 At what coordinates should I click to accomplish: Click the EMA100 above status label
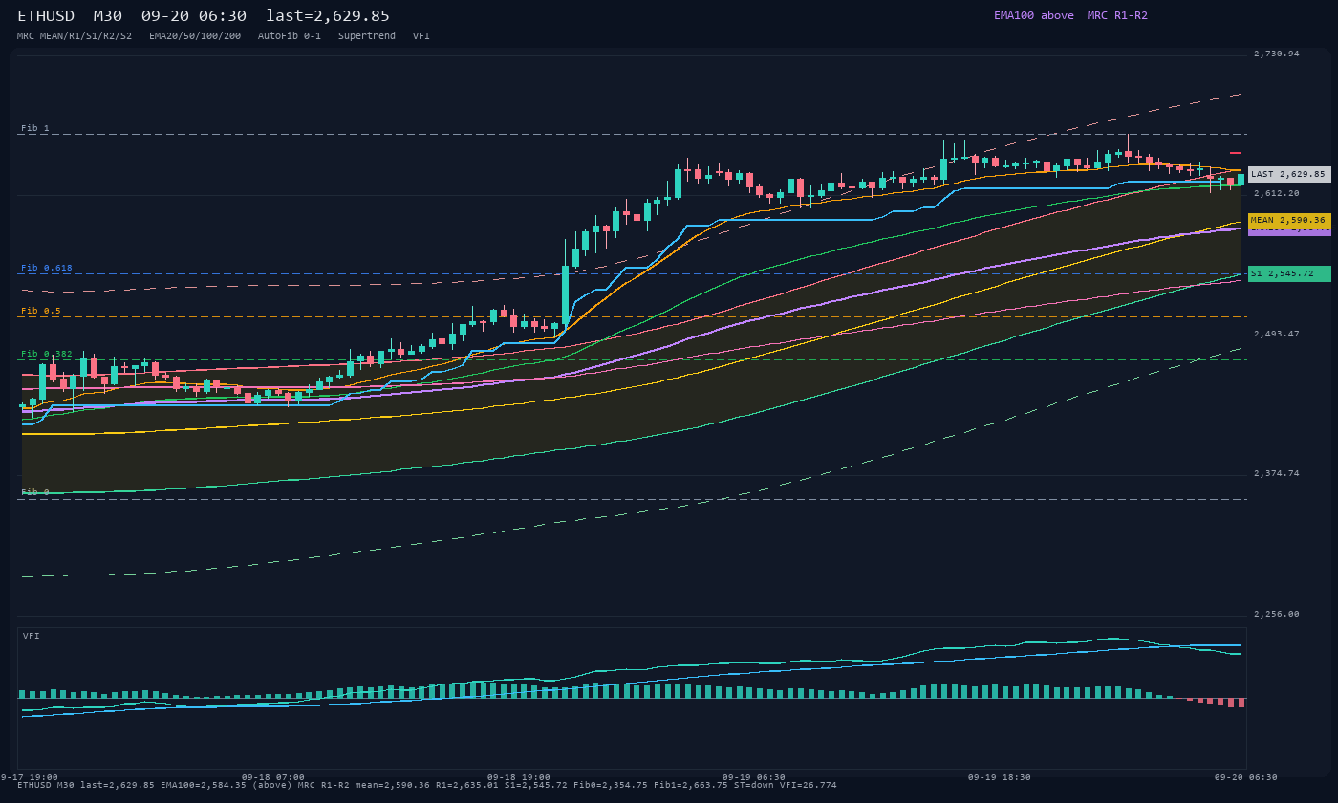pyautogui.click(x=1034, y=15)
